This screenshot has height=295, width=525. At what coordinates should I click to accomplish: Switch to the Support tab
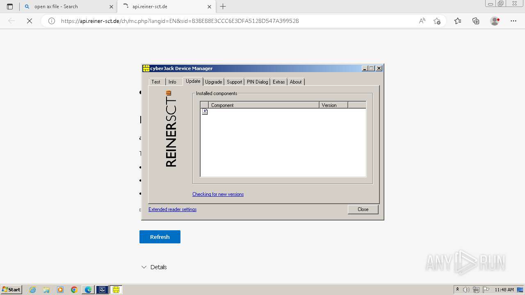pyautogui.click(x=234, y=82)
